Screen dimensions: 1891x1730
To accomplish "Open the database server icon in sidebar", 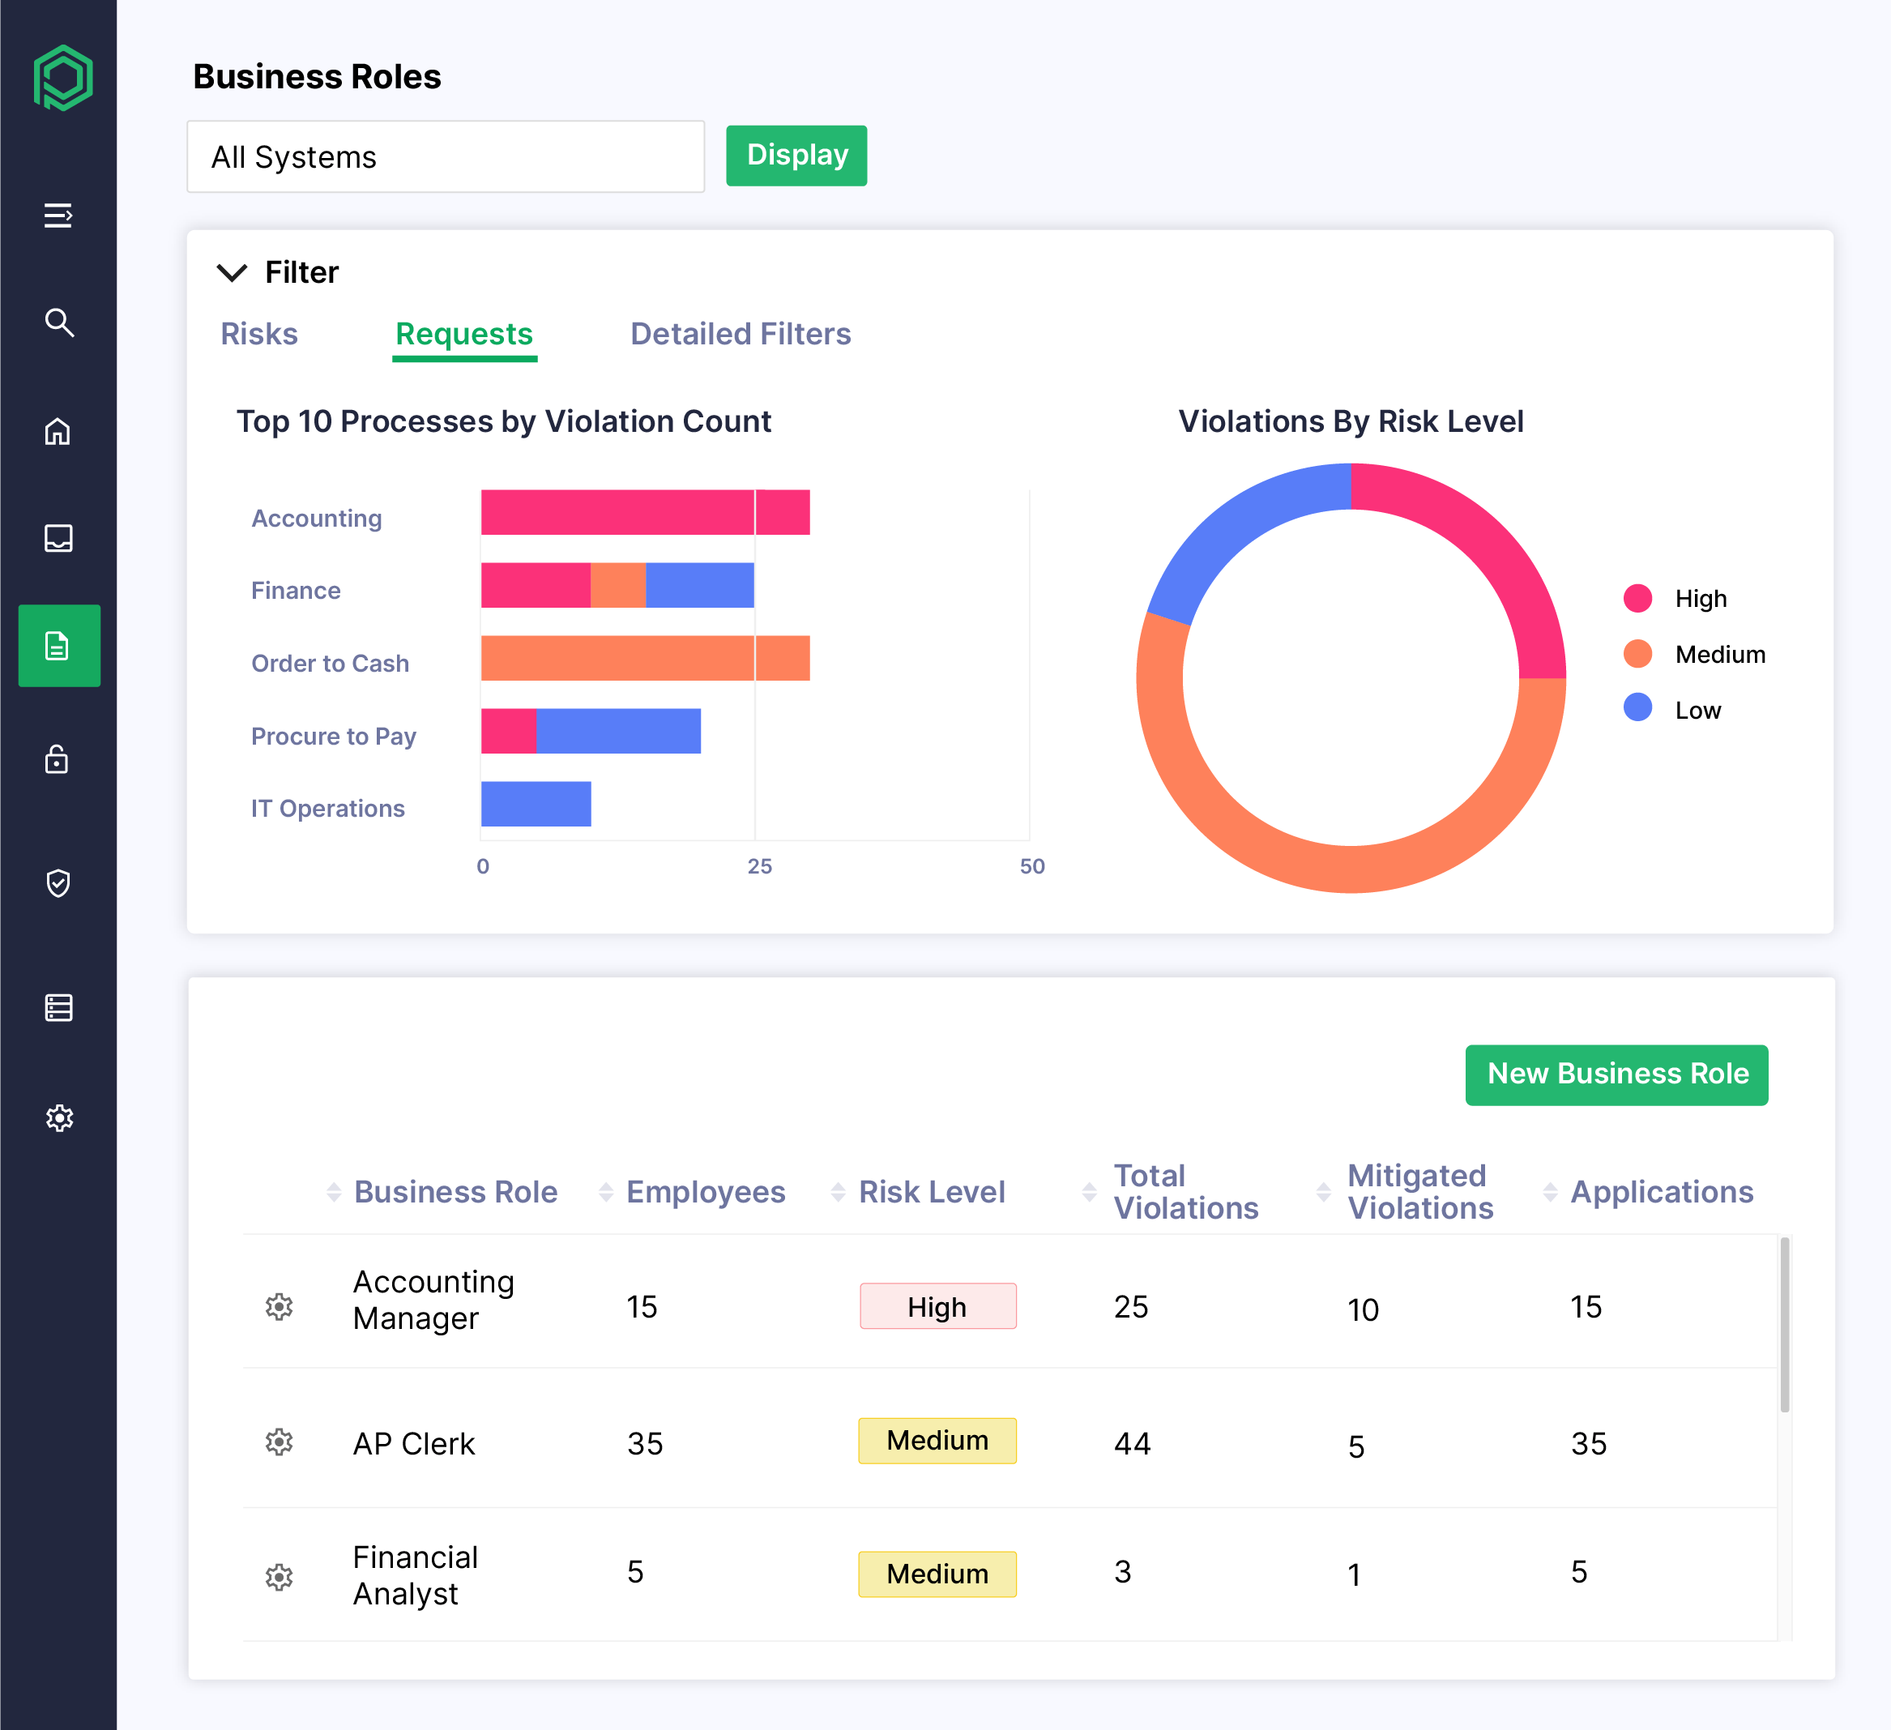I will click(x=59, y=1006).
